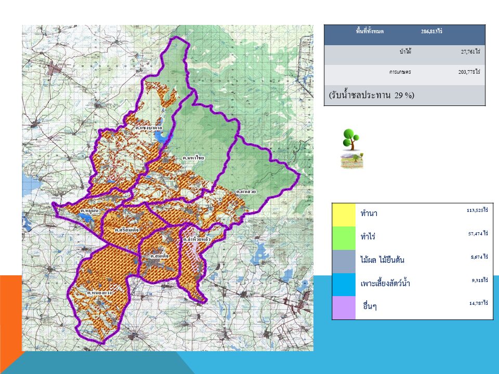Click the purple อื่นๆ legend swatch
Viewport: 499px width, 374px height.
pos(344,308)
